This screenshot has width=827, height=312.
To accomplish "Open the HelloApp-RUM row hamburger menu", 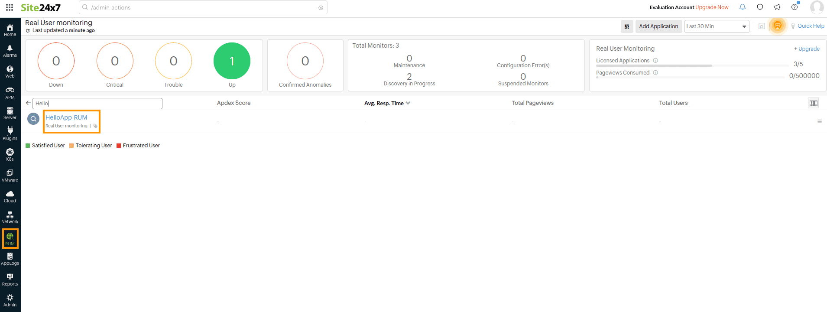I will point(819,121).
